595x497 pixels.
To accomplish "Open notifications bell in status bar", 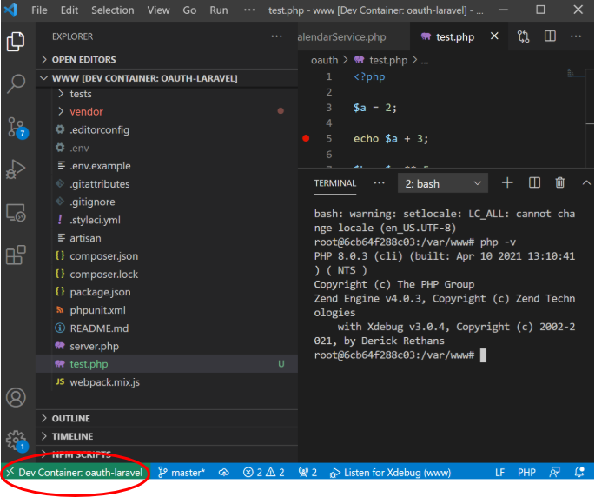I will [579, 473].
